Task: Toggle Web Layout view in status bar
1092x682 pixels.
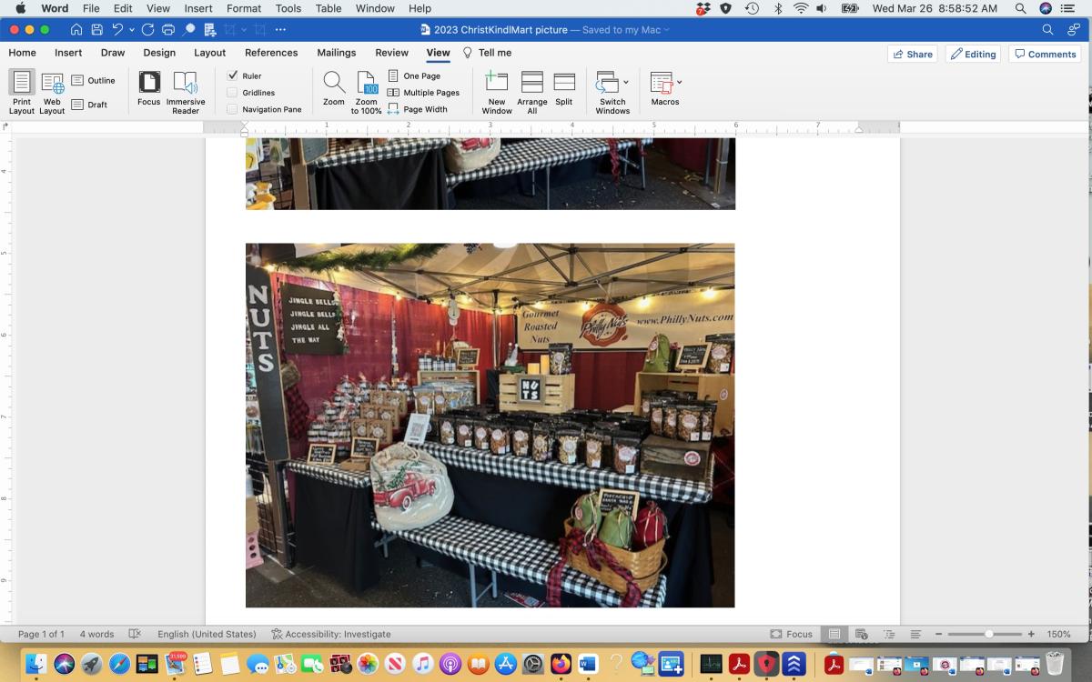Action: coord(862,634)
